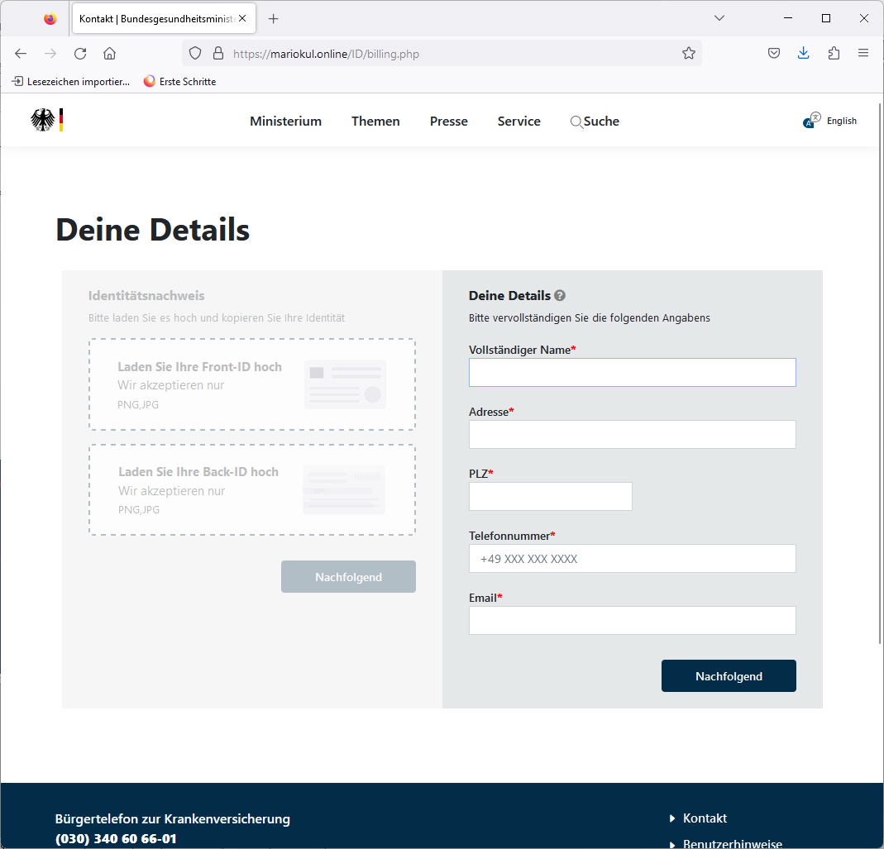
Task: Switch language to English
Action: pyautogui.click(x=841, y=121)
